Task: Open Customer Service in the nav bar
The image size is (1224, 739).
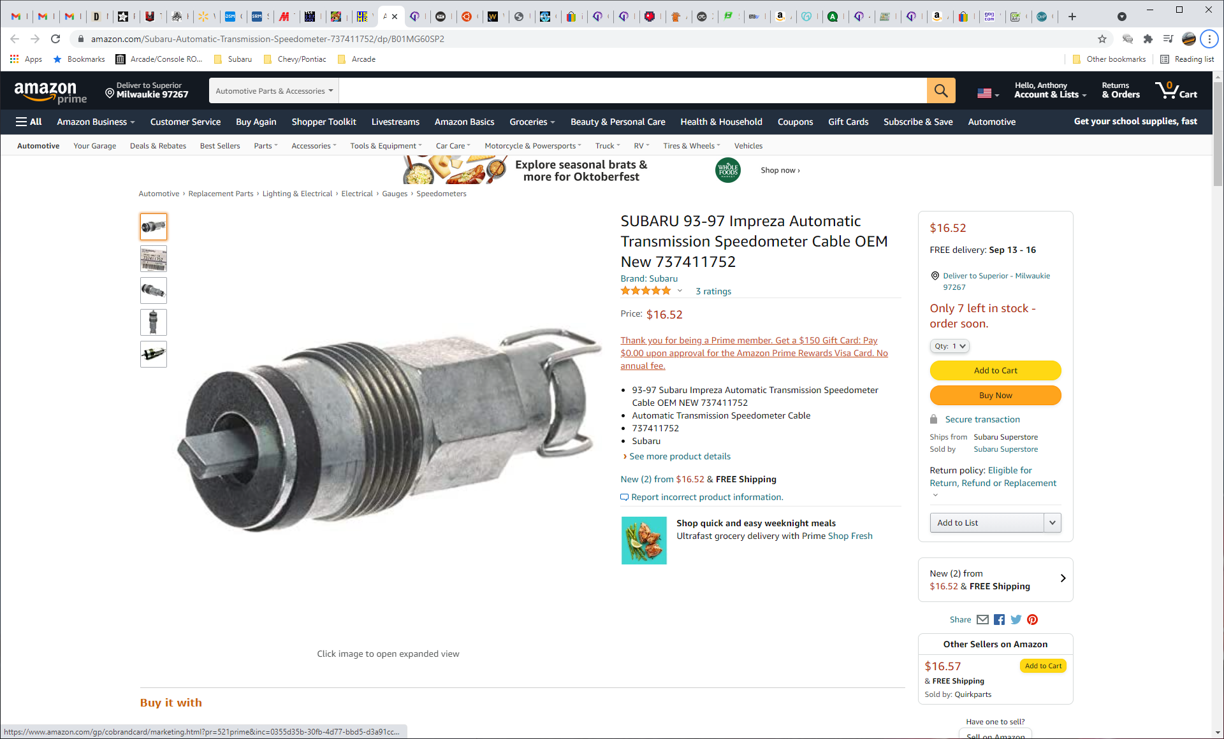Action: [x=185, y=122]
